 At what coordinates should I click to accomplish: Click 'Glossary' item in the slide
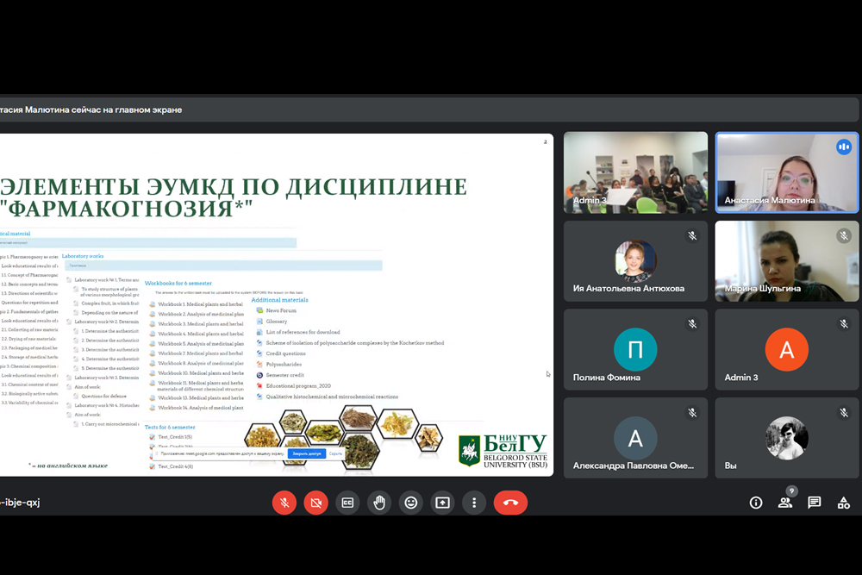coord(277,322)
